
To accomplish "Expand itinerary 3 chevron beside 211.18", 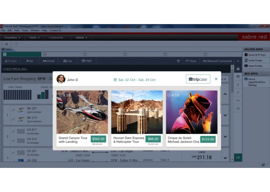I will point(225,158).
